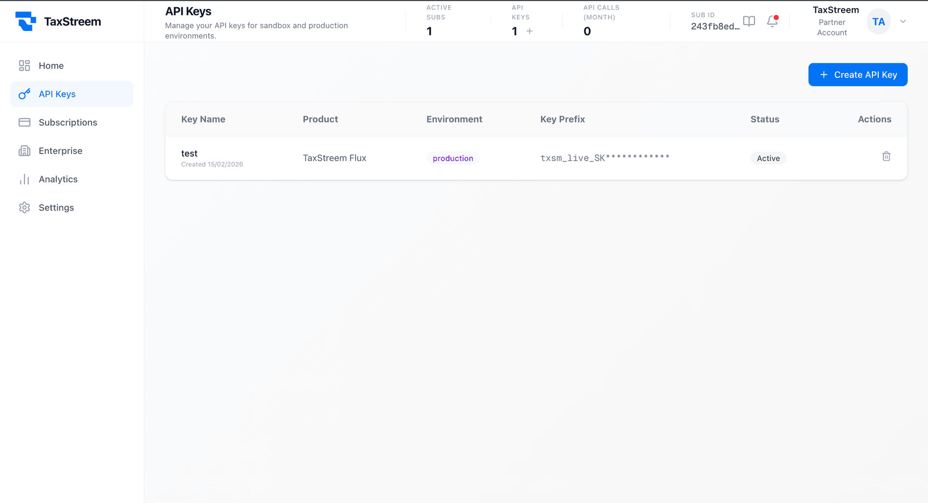Click the production environment badge
The width and height of the screenshot is (928, 503).
coord(453,158)
